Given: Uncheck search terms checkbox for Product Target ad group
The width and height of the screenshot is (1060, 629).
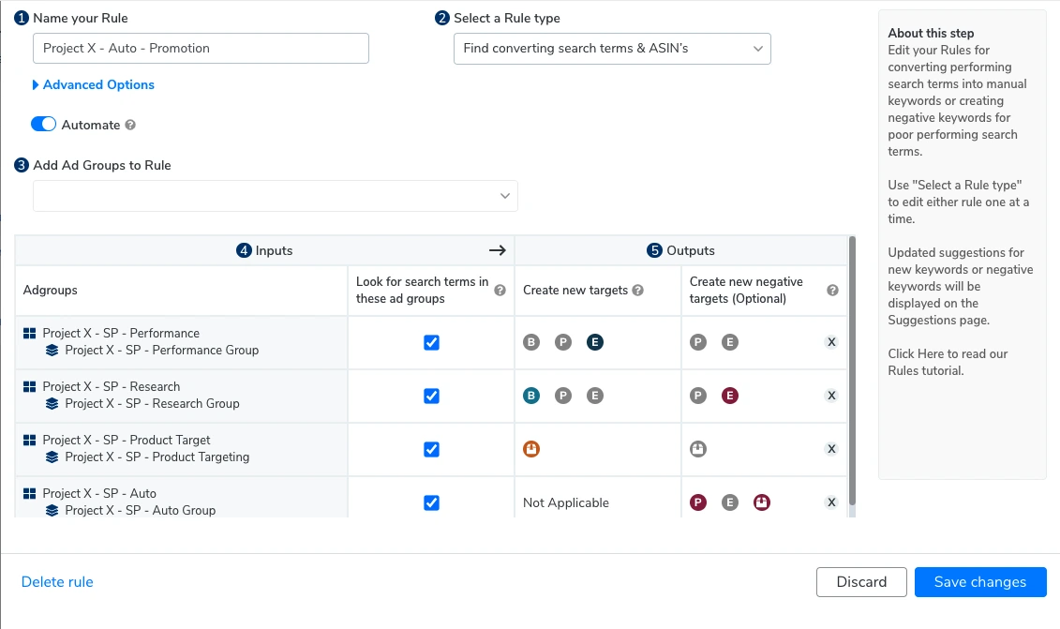Looking at the screenshot, I should [431, 449].
